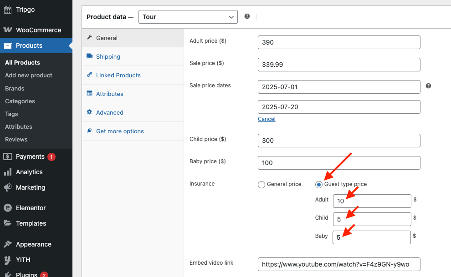Open Payments via its dollar icon
Screen dimensions: 451x277
coord(8,156)
